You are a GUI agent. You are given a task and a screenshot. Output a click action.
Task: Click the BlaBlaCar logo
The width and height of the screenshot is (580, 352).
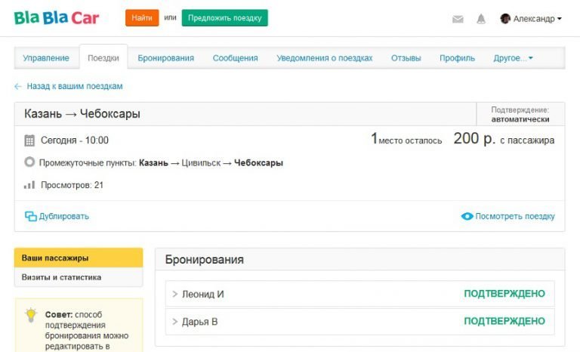point(56,17)
